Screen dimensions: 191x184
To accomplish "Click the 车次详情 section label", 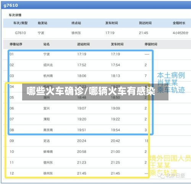I will pos(15,15).
